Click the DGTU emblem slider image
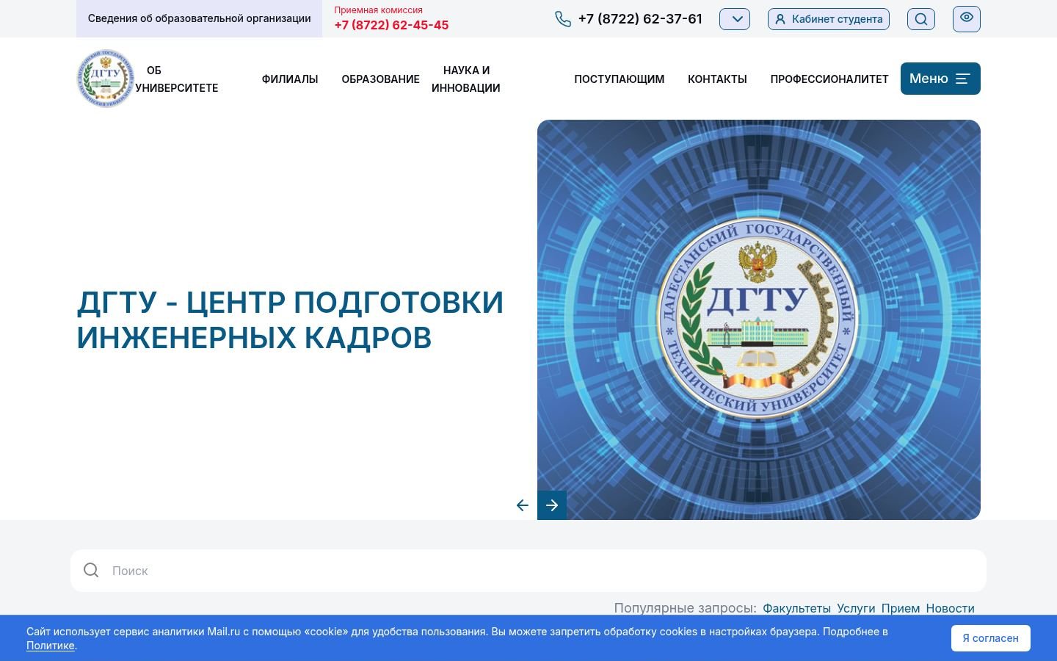Screen dimensions: 1057x661 pyautogui.click(x=759, y=319)
